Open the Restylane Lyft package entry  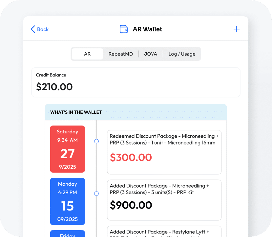[164, 231]
